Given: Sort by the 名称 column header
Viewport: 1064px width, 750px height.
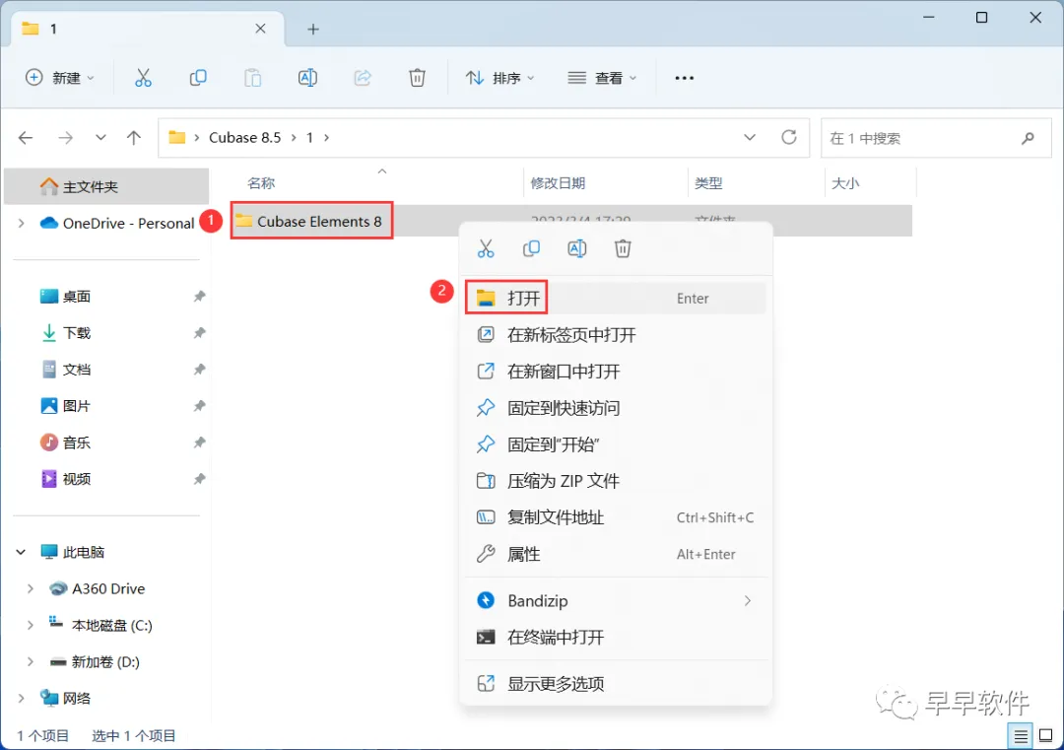Looking at the screenshot, I should [261, 183].
